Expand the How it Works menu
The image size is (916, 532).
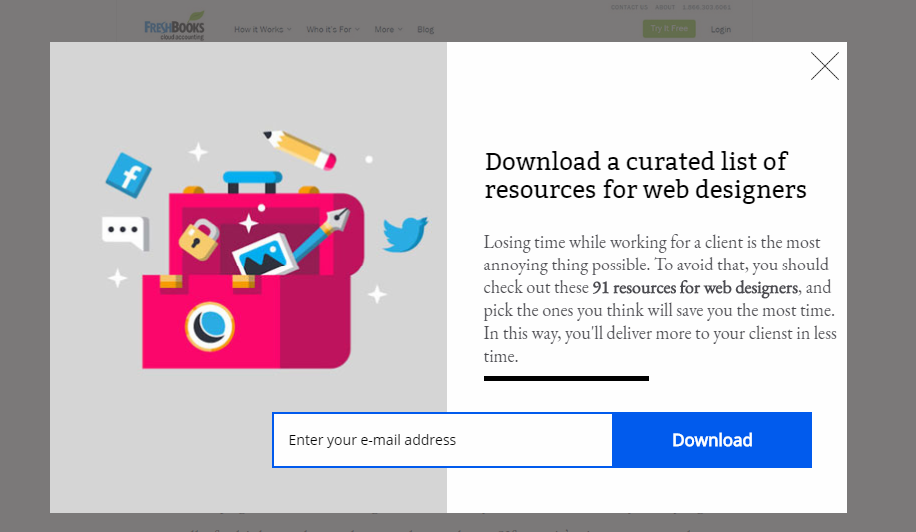(263, 29)
